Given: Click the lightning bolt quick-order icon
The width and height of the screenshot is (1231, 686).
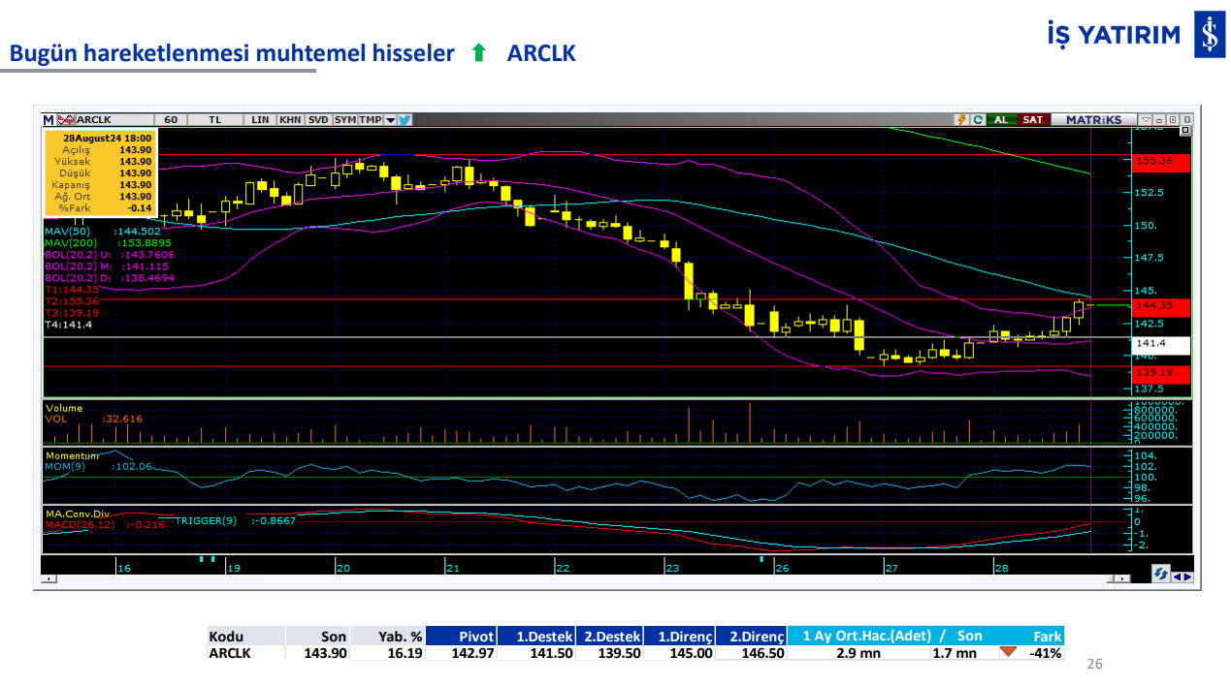Looking at the screenshot, I should [961, 120].
